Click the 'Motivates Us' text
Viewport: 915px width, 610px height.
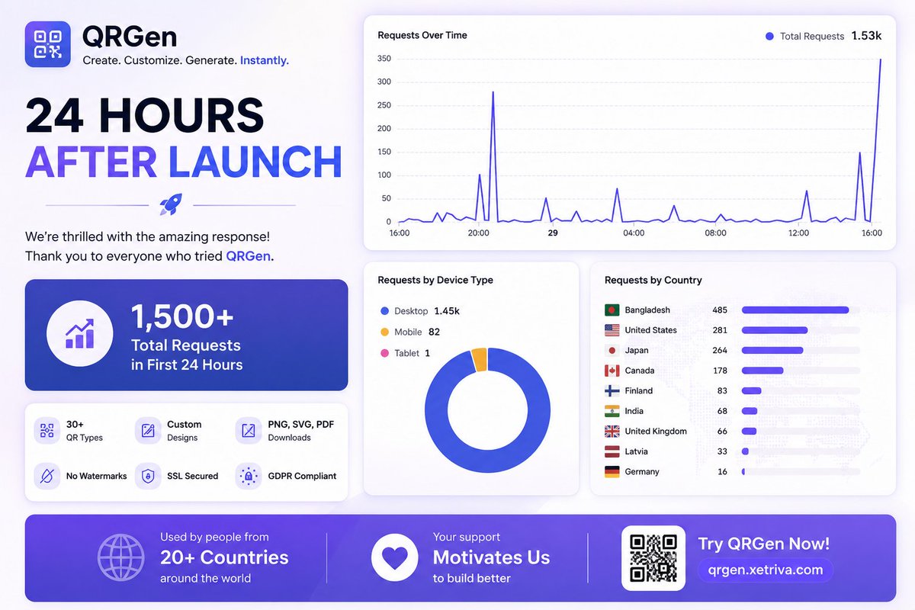click(491, 557)
